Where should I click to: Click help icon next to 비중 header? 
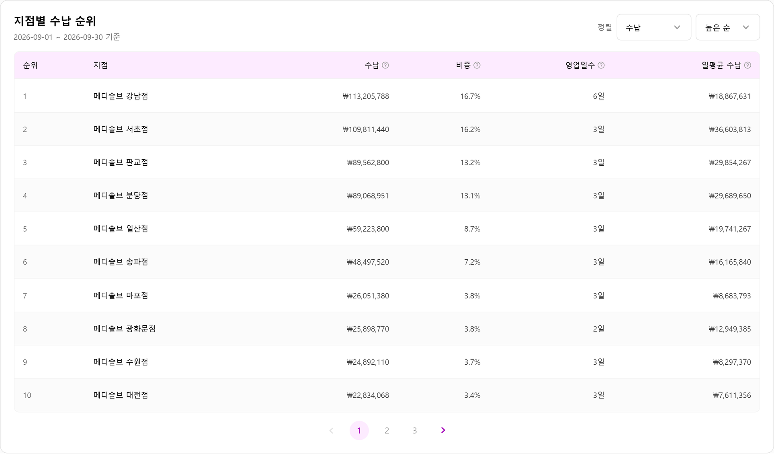coord(477,65)
